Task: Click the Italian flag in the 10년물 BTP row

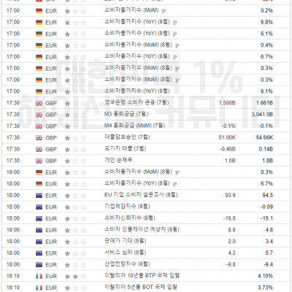Action: (x=39, y=276)
